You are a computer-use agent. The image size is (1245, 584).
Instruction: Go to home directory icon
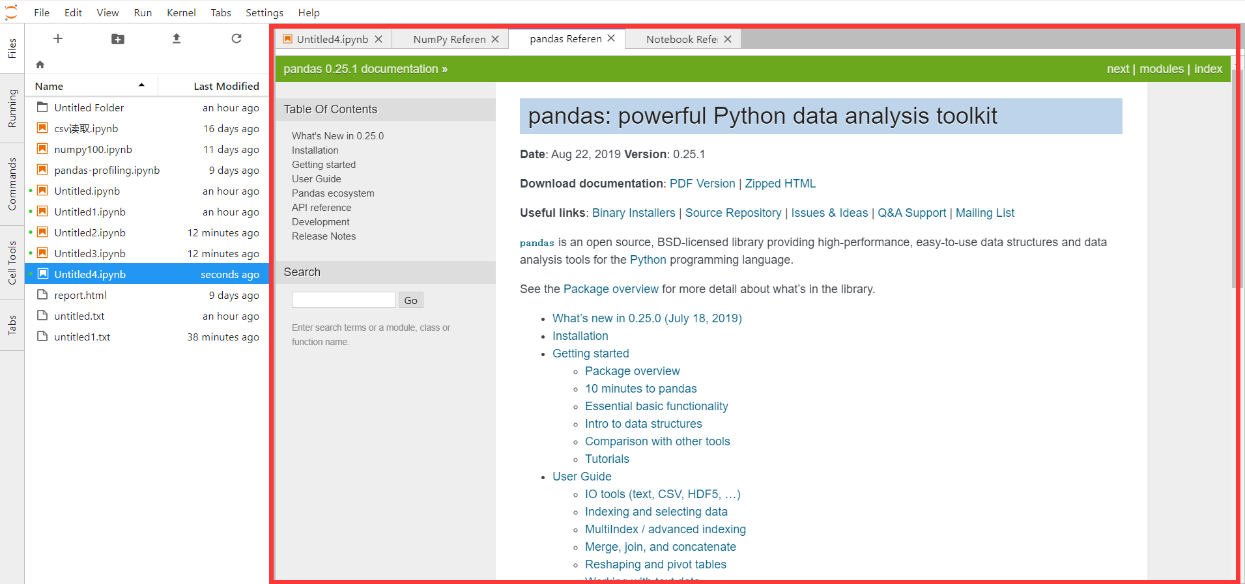click(x=40, y=64)
